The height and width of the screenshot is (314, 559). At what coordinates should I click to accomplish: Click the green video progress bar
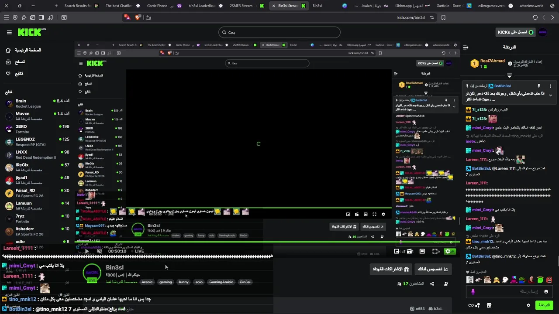point(266,242)
